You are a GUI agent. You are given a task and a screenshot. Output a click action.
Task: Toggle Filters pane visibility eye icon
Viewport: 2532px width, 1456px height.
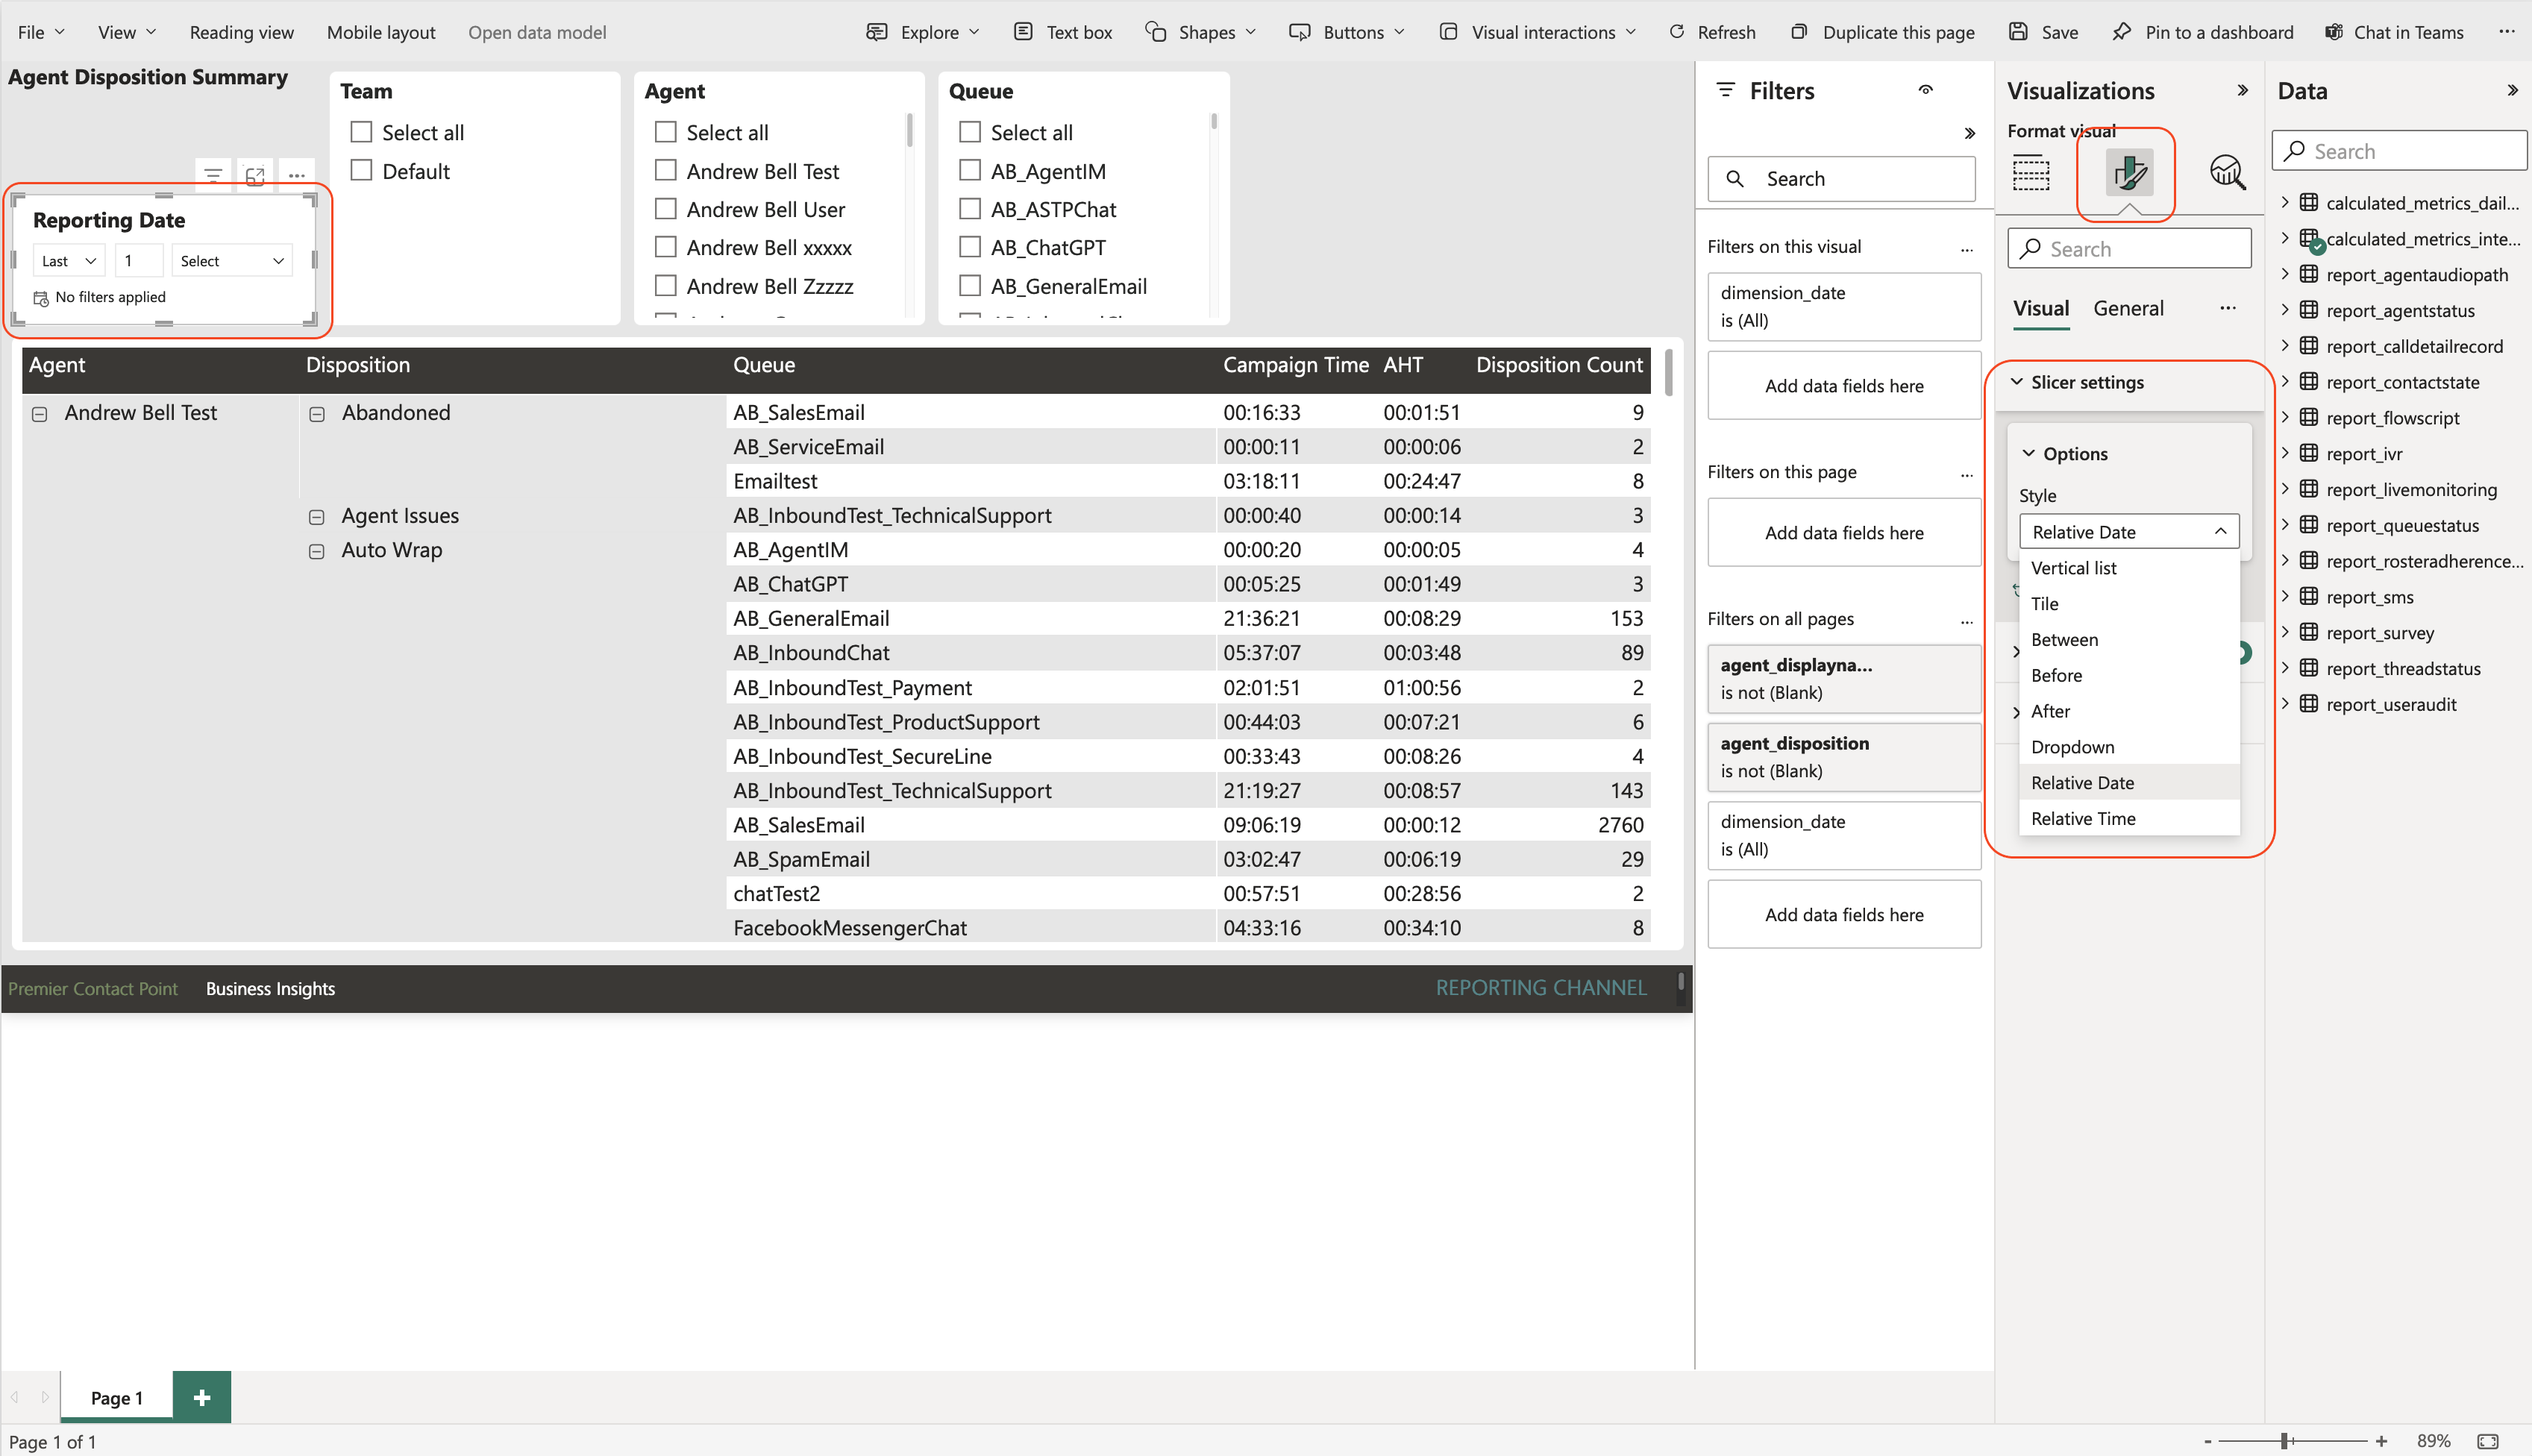coord(1926,90)
